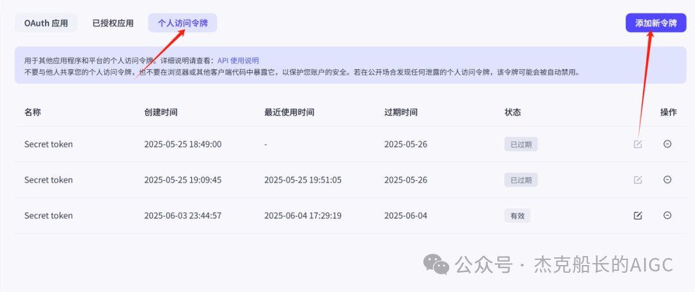Select the 个人访问令牌 tab

tap(183, 23)
